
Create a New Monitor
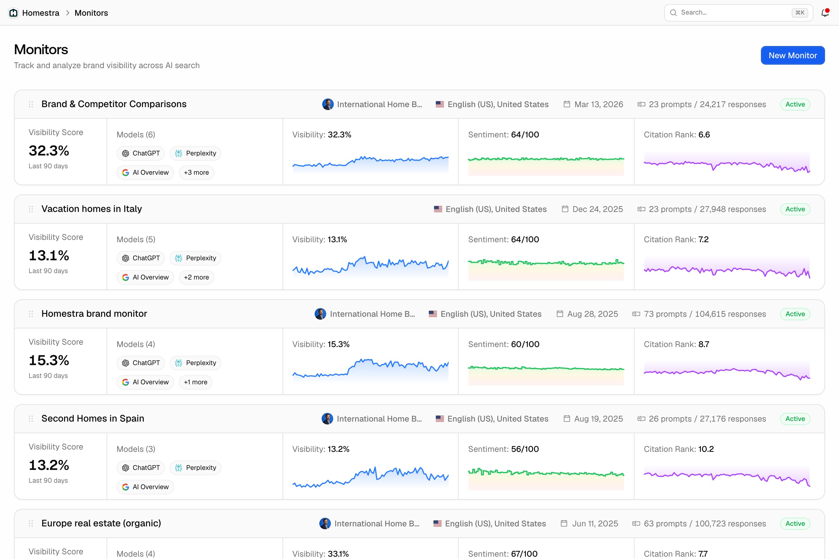pos(793,55)
